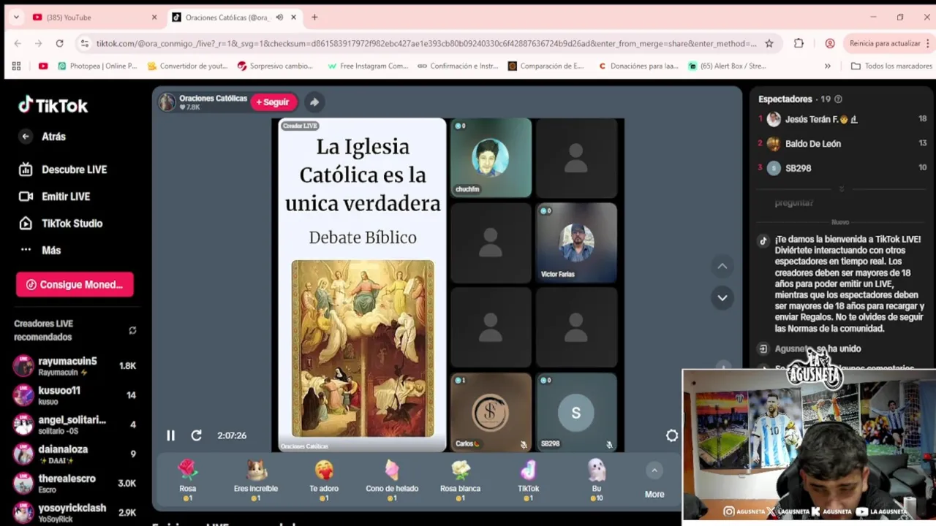Open Oraciones Católicas profile avatar
The height and width of the screenshot is (526, 936).
pos(167,102)
